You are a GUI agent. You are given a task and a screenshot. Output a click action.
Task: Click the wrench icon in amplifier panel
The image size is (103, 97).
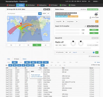pyautogui.click(x=85, y=26)
